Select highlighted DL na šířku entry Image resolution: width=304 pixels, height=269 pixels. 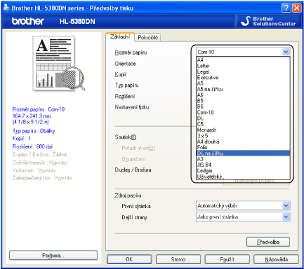pyautogui.click(x=243, y=153)
